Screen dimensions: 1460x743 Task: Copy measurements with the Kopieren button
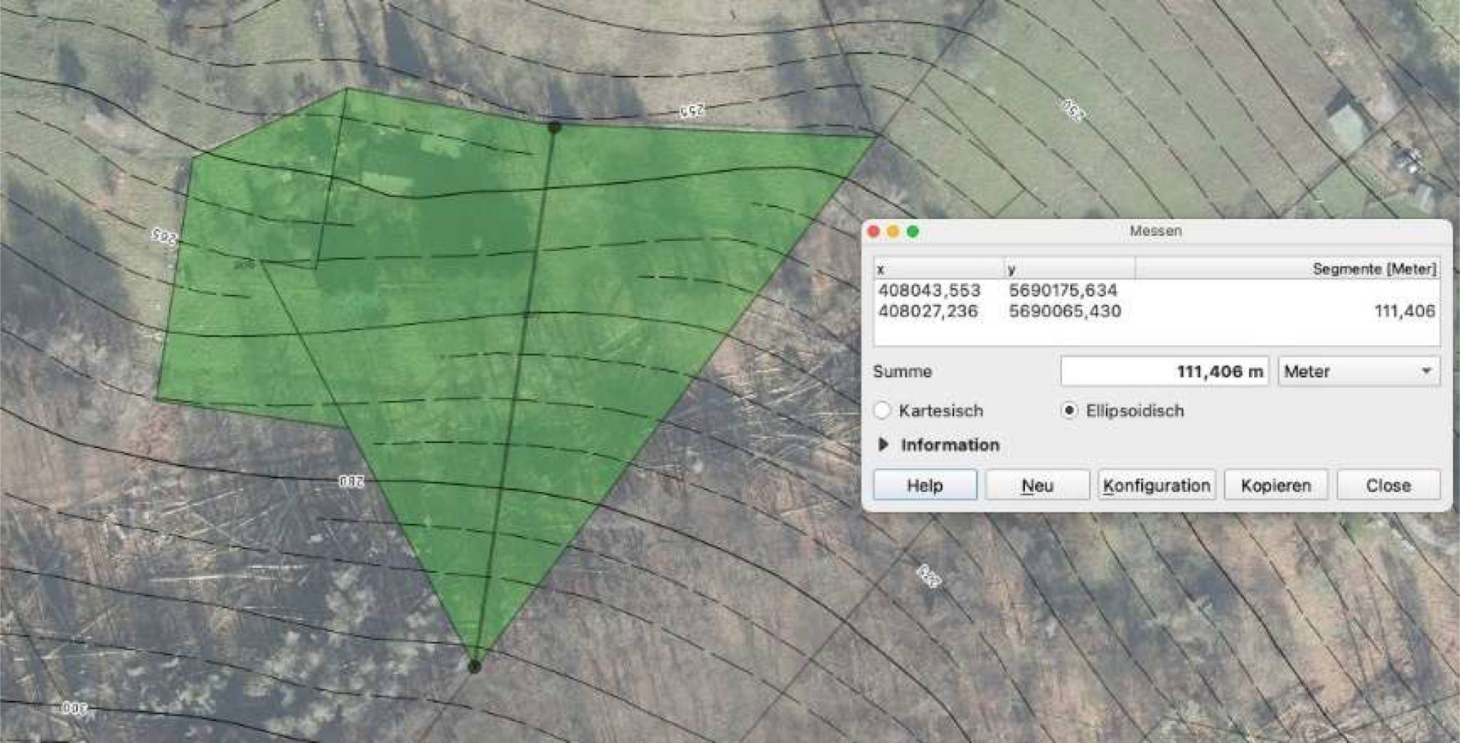(x=1276, y=485)
